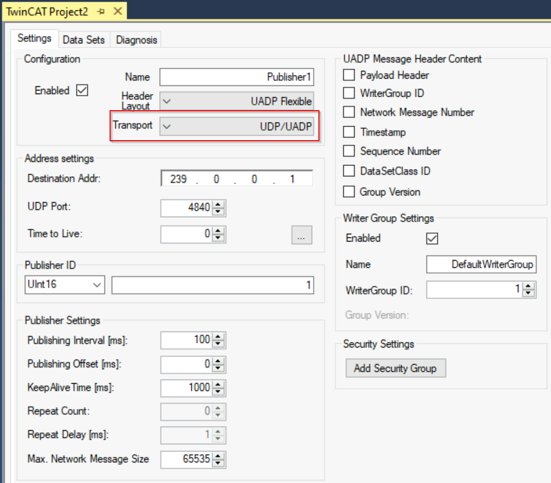
Task: Increase the KeepAliveTime value
Action: tap(218, 384)
